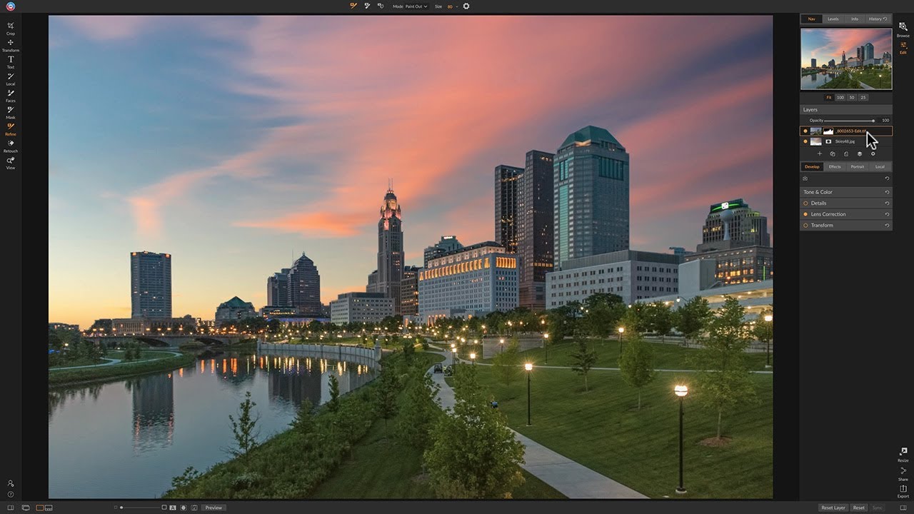
Task: Select the Faces tool
Action: [x=10, y=96]
